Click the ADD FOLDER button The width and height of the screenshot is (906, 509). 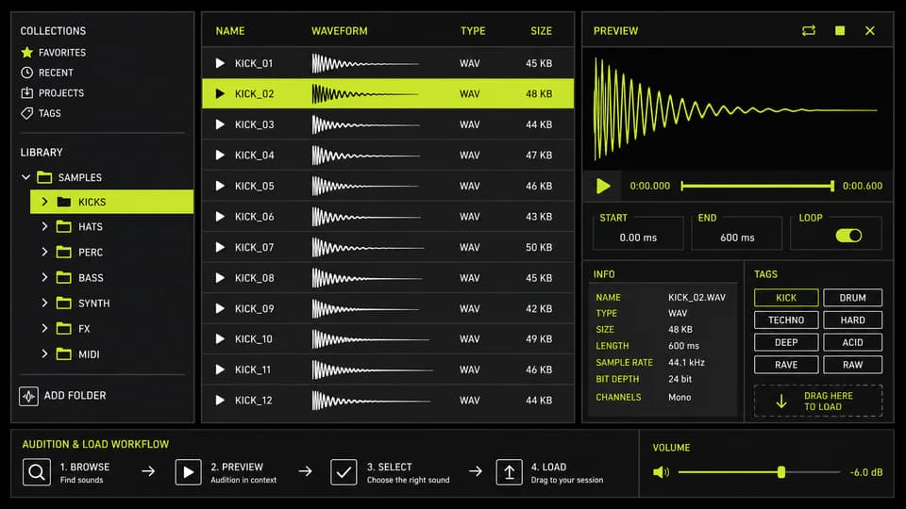[x=62, y=396]
